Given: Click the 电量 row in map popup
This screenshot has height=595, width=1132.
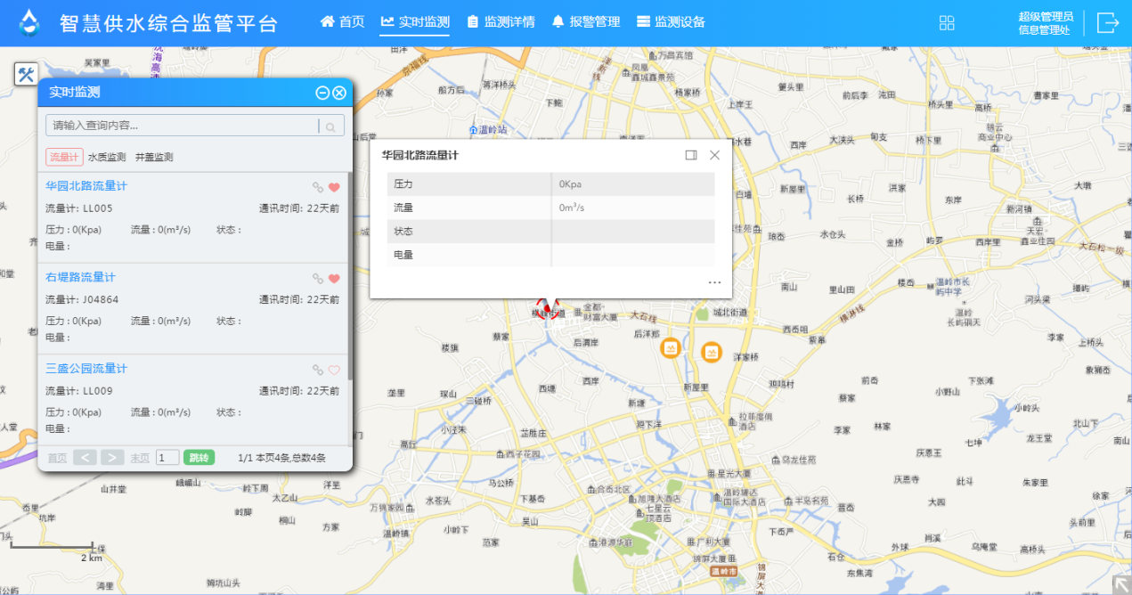Looking at the screenshot, I should pyautogui.click(x=550, y=255).
